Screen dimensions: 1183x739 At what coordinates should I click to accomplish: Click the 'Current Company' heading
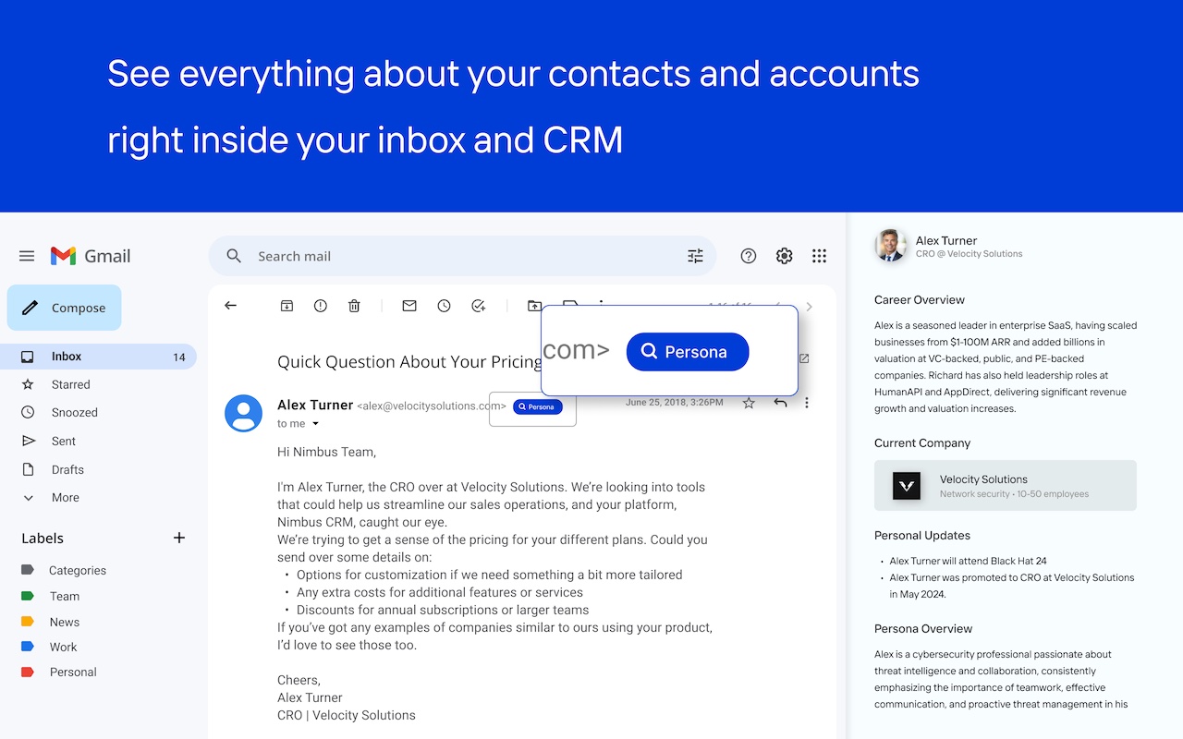click(x=922, y=443)
